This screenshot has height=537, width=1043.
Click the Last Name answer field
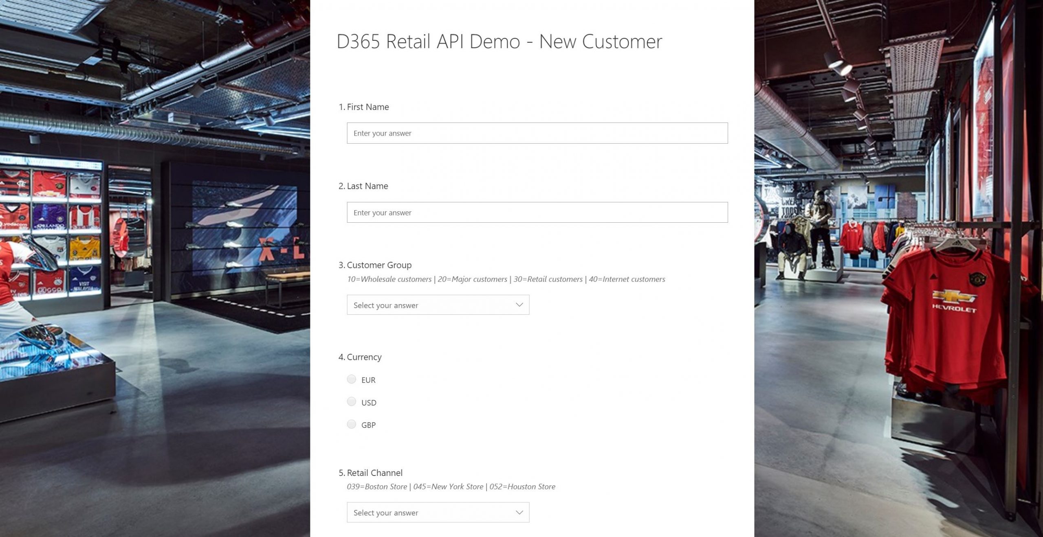coord(537,213)
